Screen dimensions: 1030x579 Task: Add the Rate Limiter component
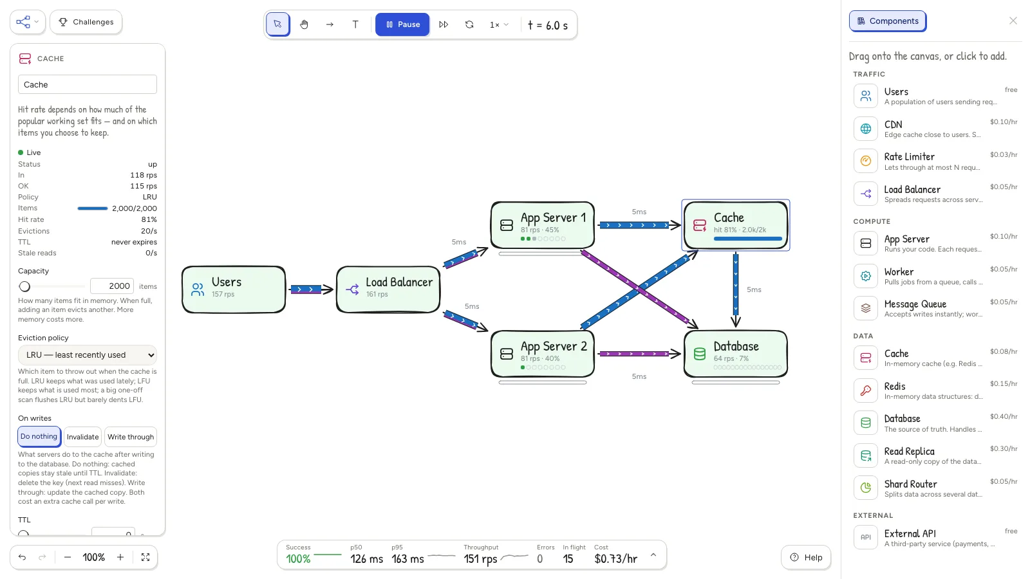[935, 161]
